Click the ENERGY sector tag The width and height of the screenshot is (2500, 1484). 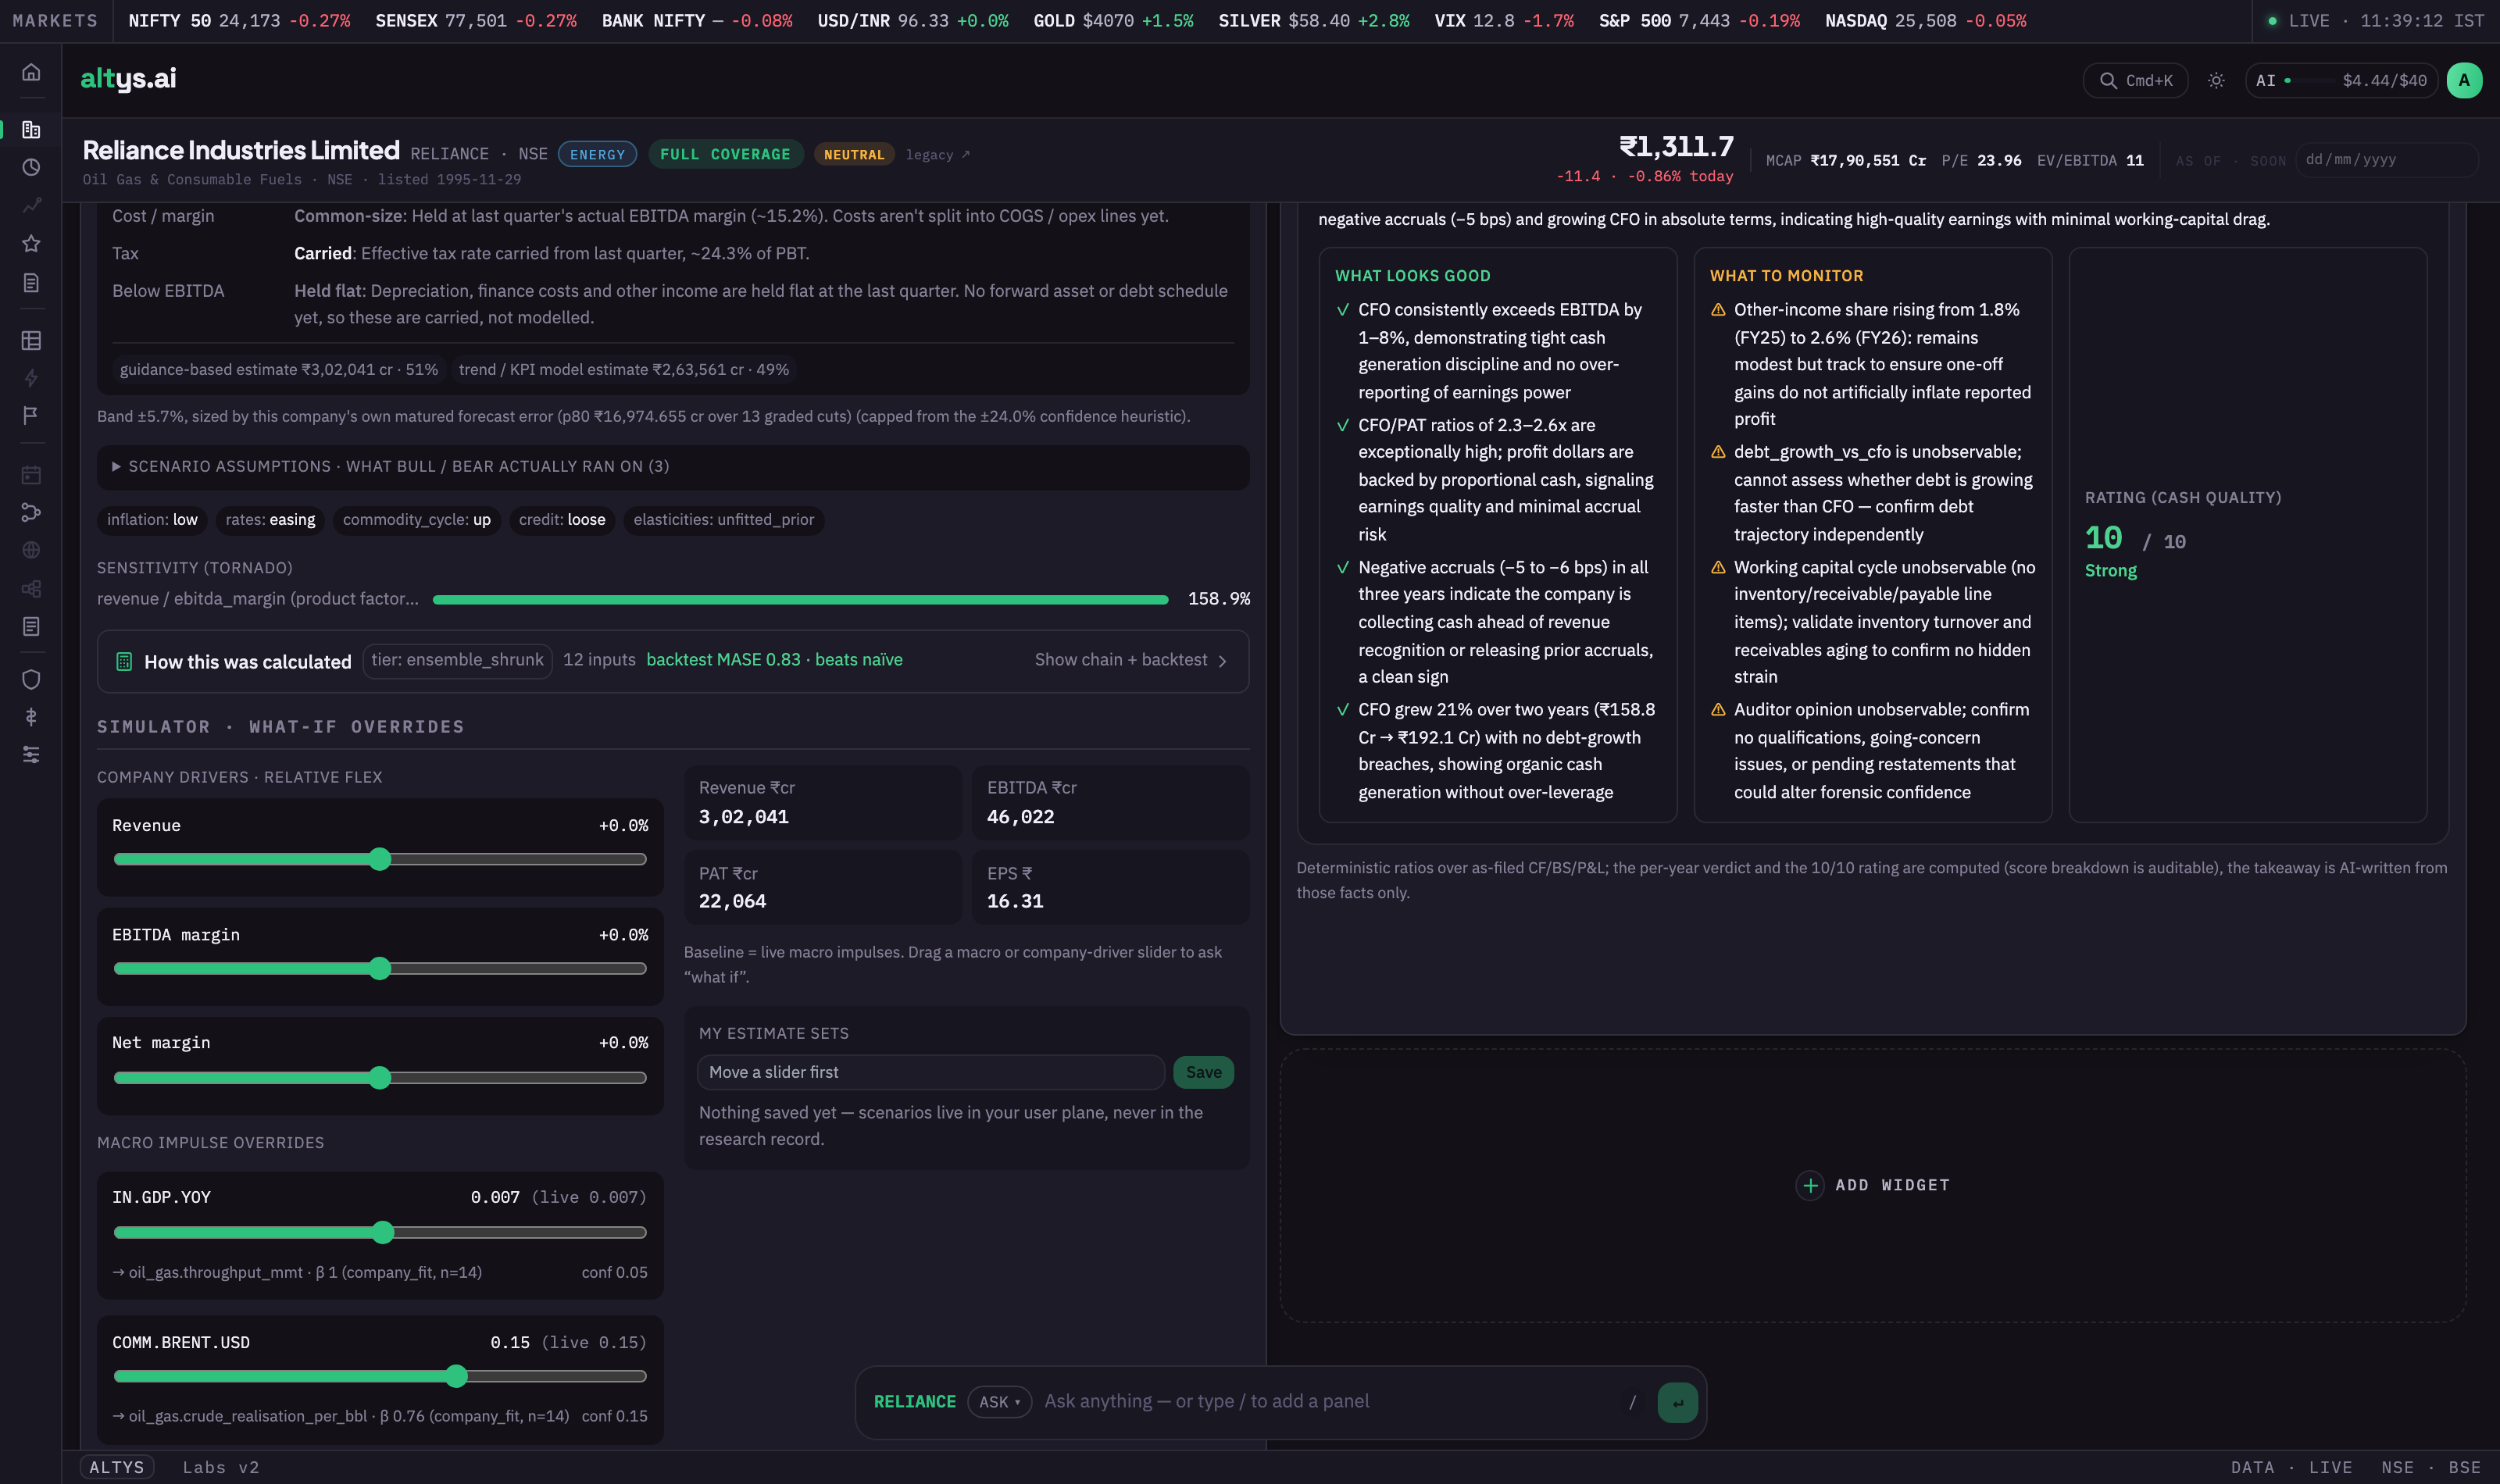tap(597, 154)
